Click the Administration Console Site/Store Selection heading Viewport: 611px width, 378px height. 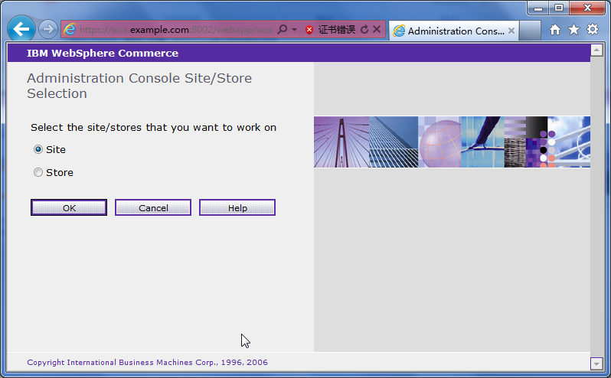[139, 86]
